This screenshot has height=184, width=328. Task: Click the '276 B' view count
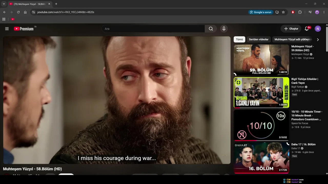tap(298, 91)
